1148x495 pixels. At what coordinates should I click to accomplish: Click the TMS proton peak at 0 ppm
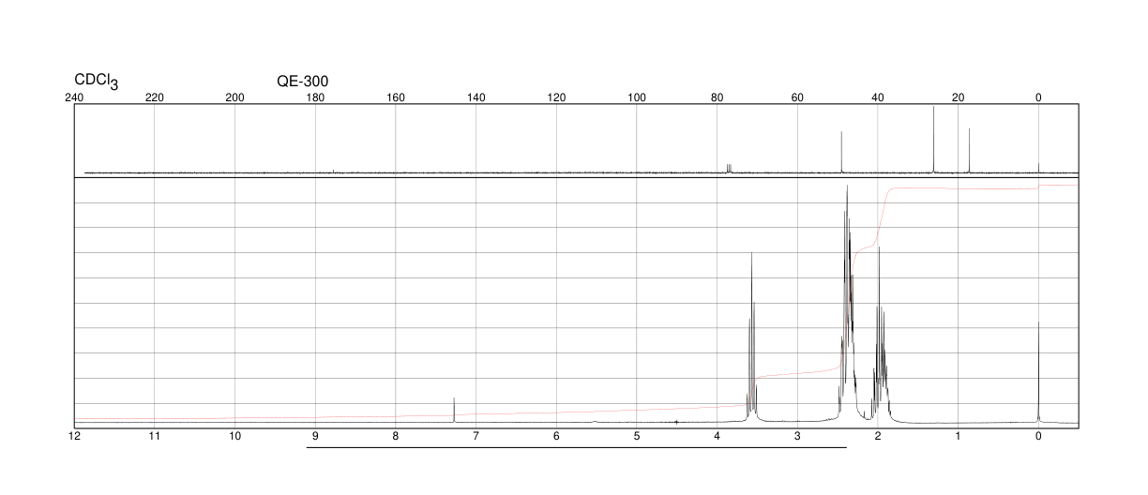pyautogui.click(x=1038, y=371)
